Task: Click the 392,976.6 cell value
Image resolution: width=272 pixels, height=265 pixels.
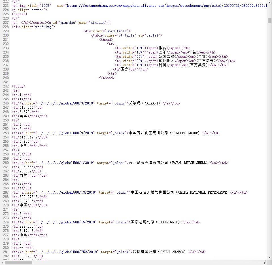Action: tap(28, 197)
